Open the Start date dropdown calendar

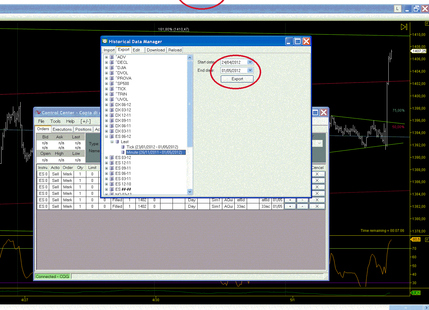coord(250,62)
